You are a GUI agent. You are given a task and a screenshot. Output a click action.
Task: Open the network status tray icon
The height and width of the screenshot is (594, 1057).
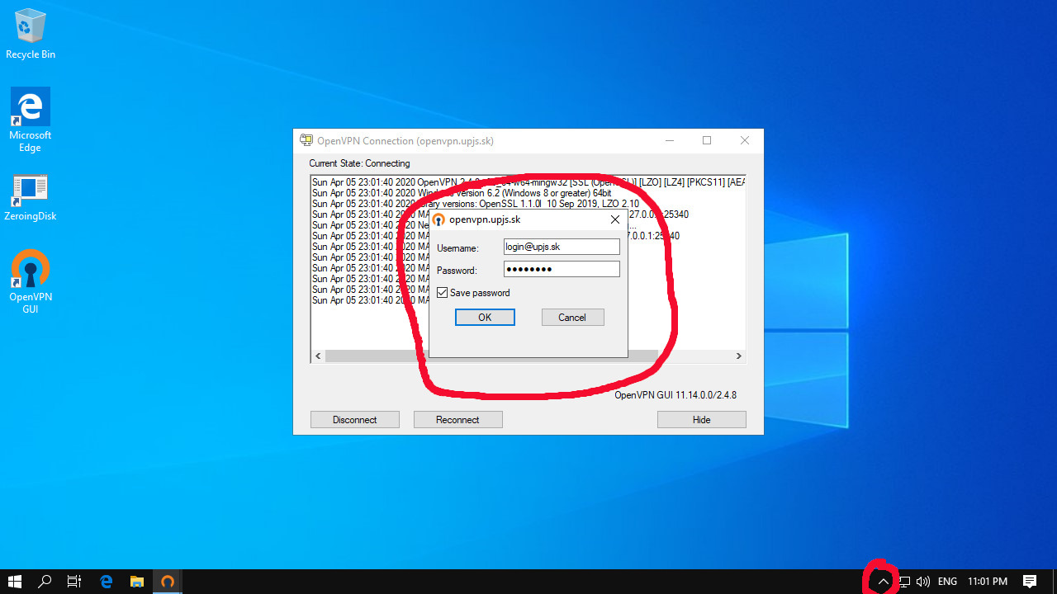pyautogui.click(x=904, y=582)
